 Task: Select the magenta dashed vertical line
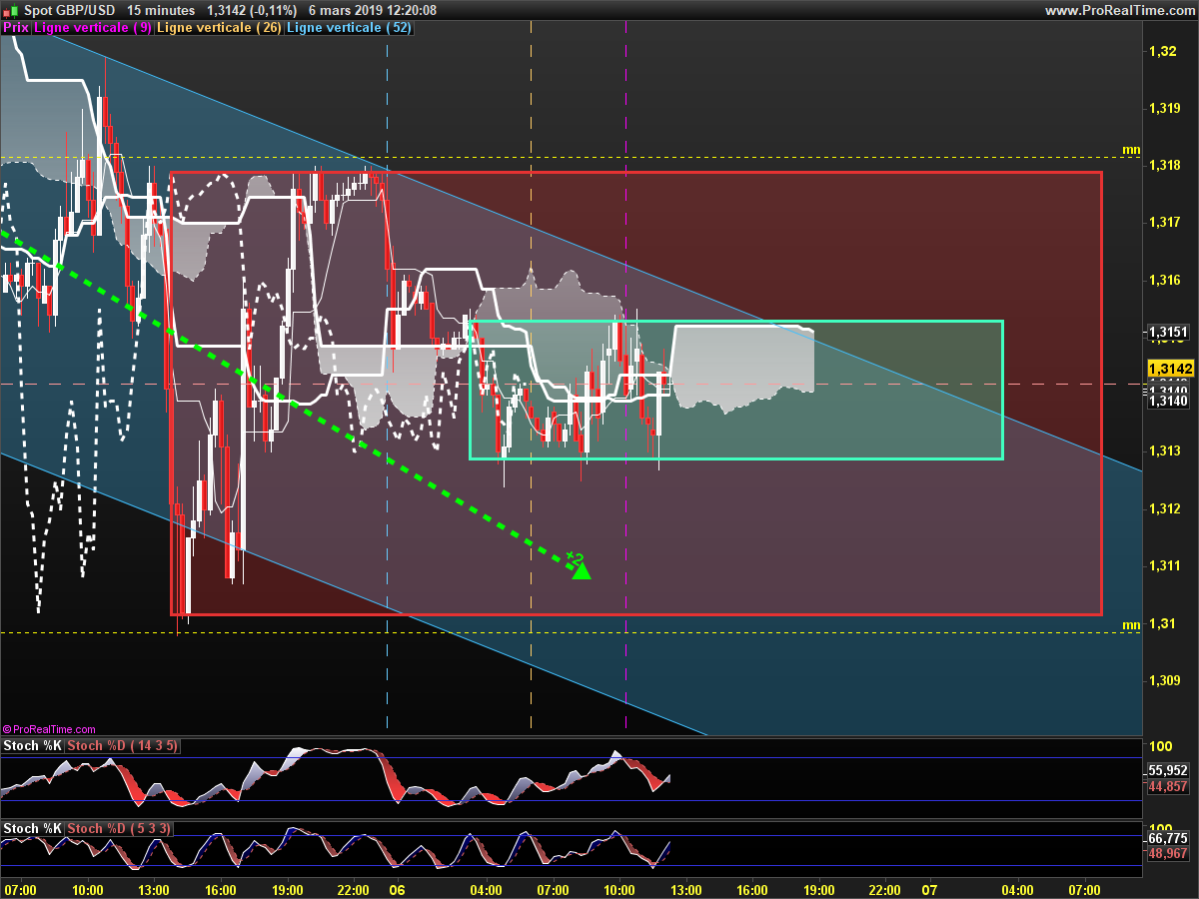point(625,380)
